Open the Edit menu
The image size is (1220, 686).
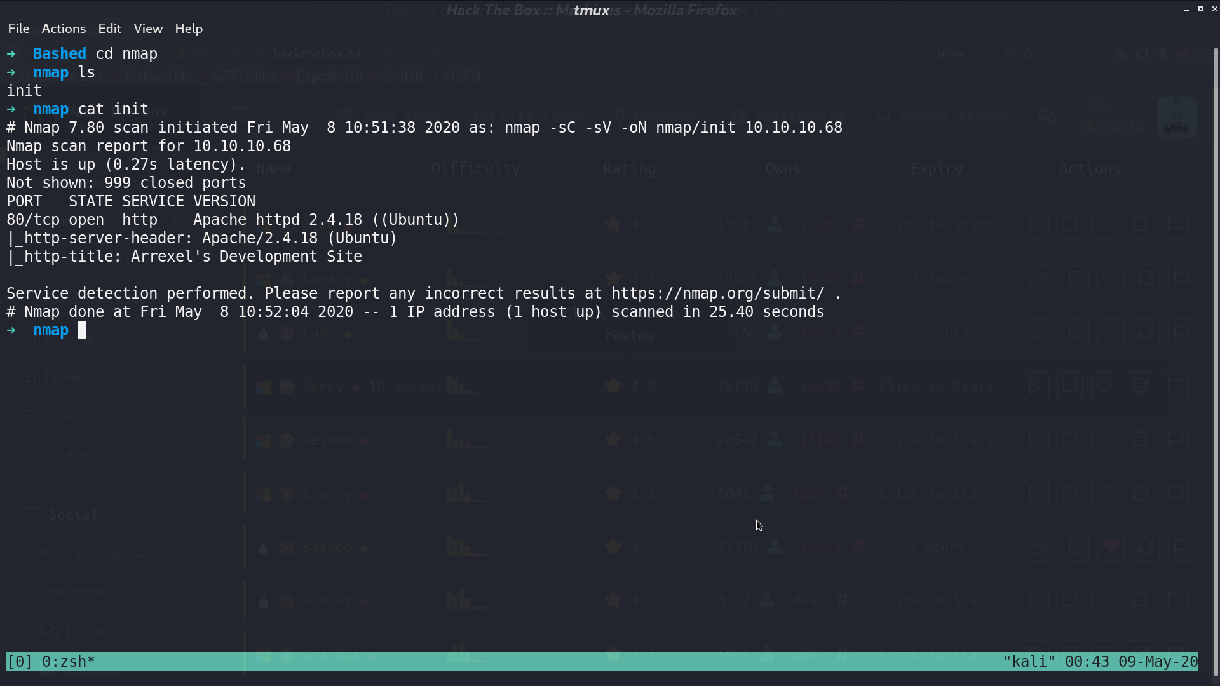pyautogui.click(x=109, y=29)
